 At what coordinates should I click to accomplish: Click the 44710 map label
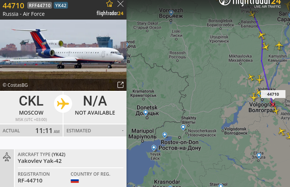pos(273,94)
